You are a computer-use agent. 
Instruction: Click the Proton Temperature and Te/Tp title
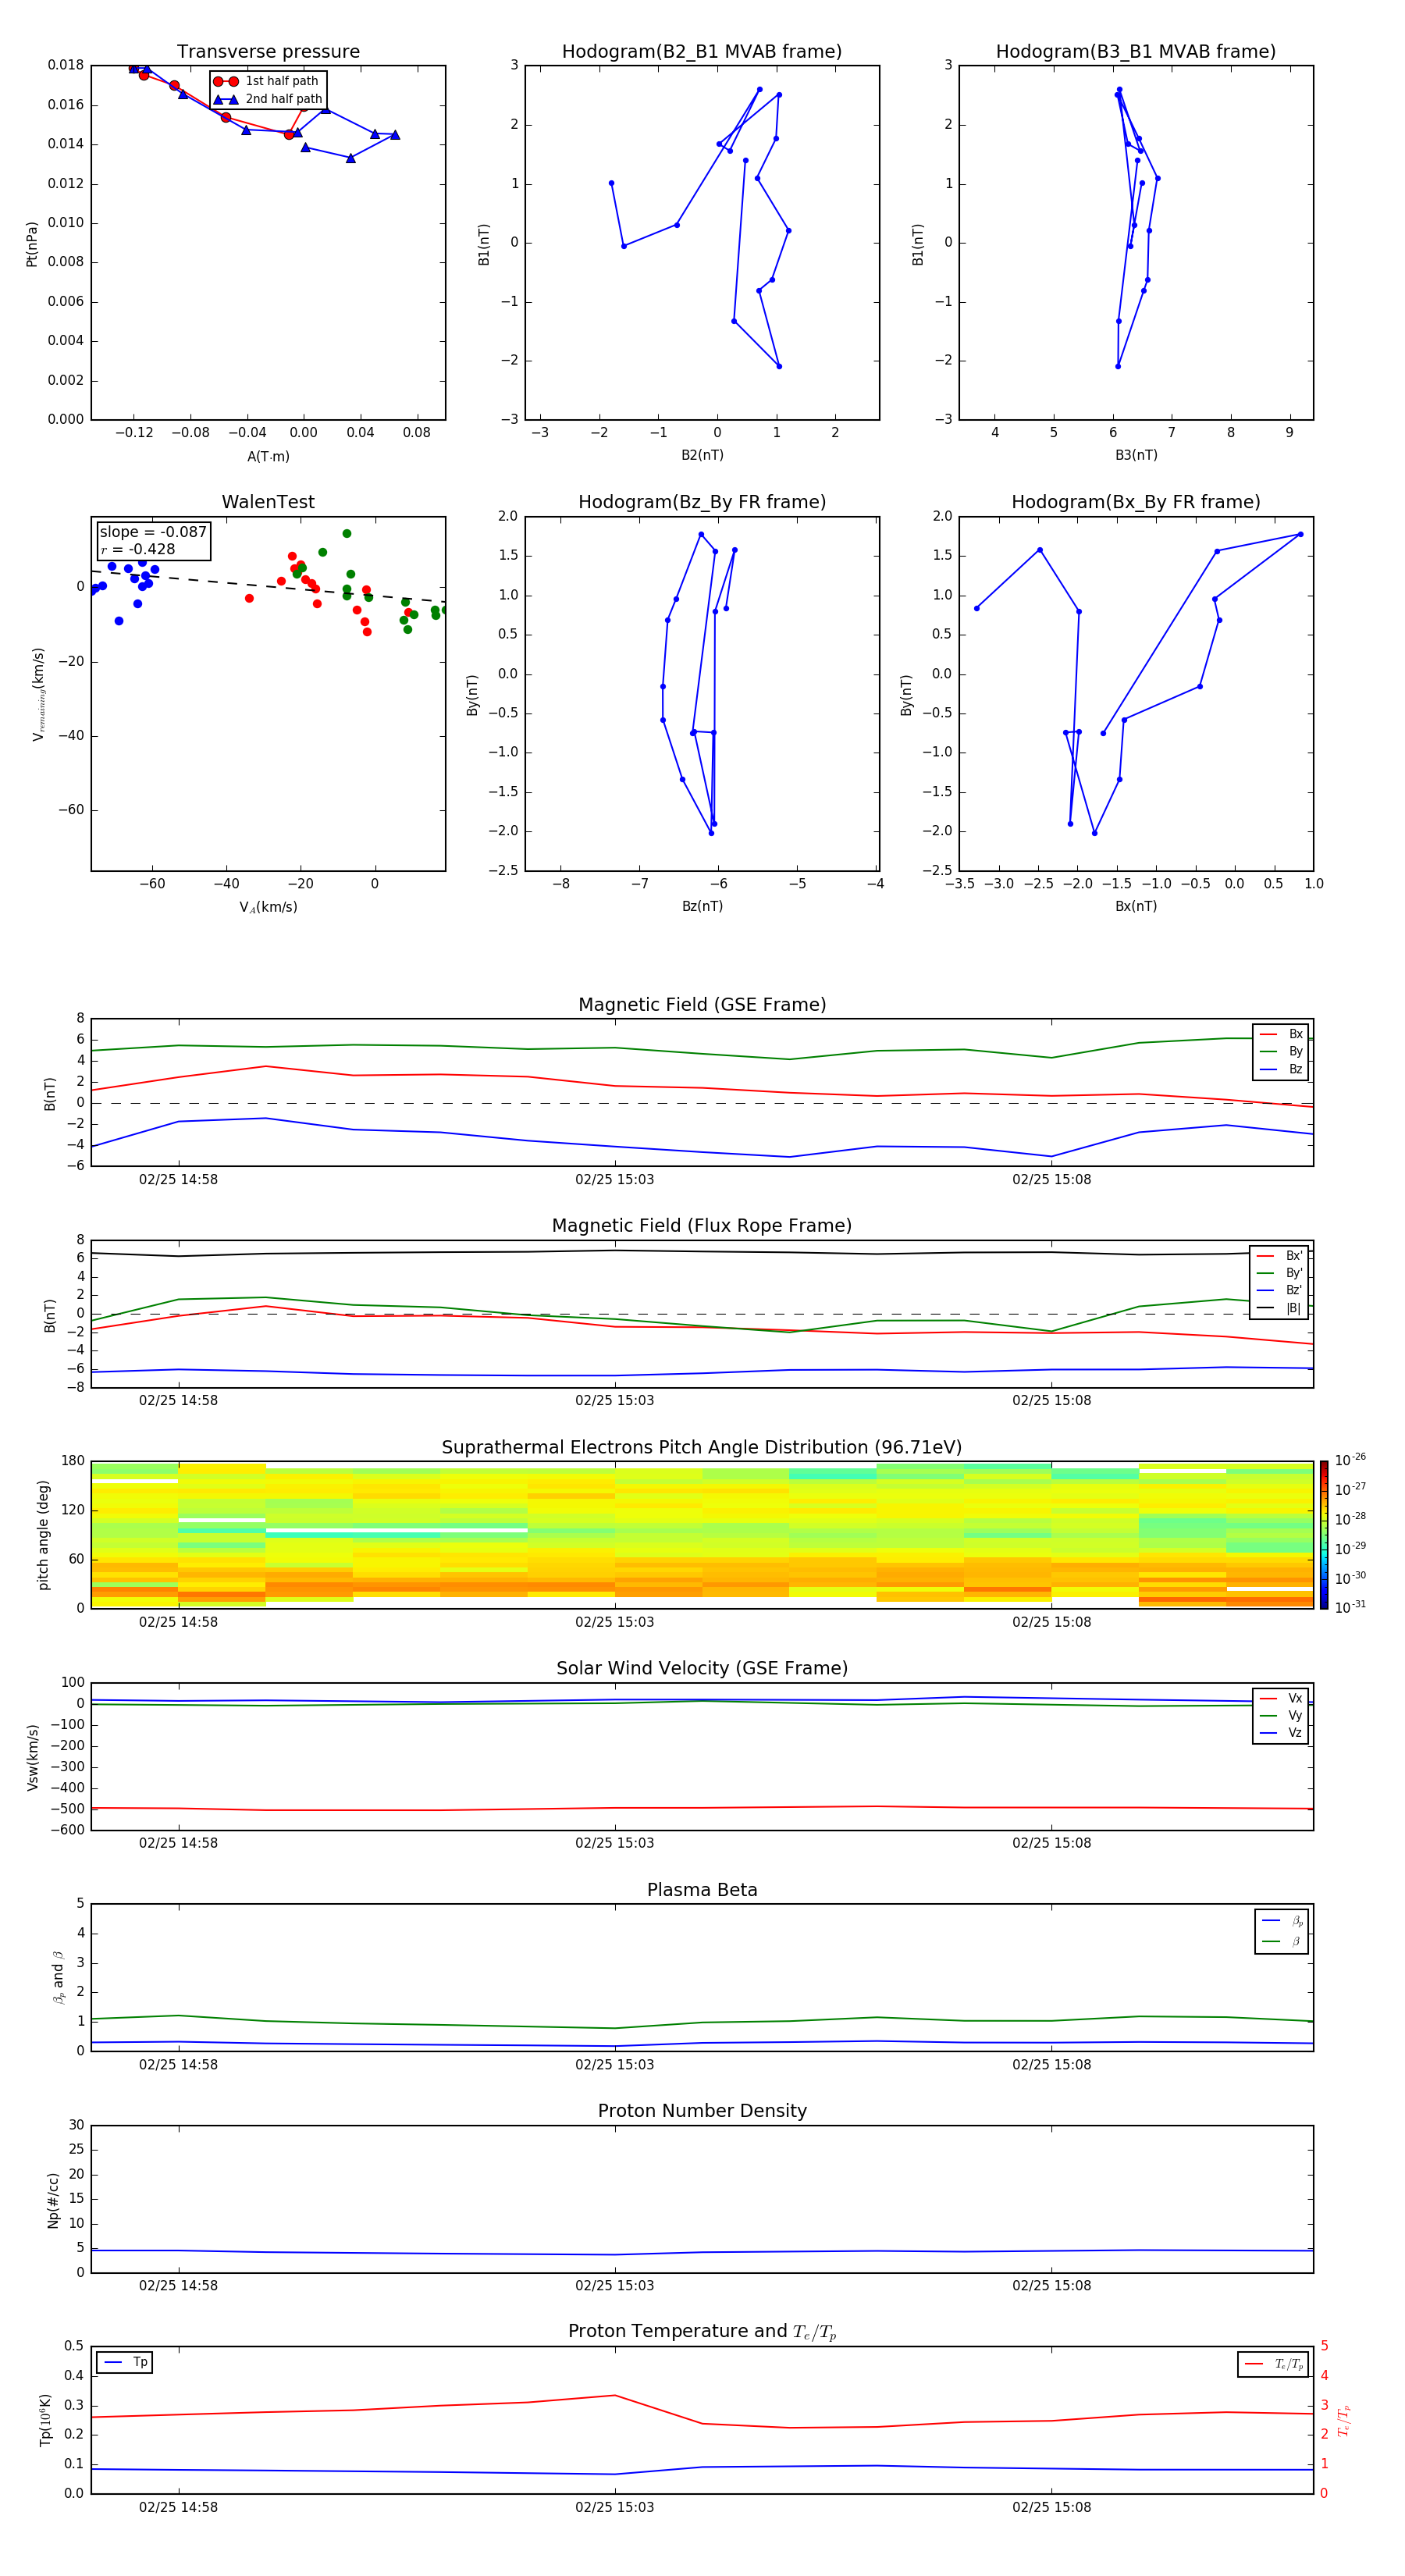(x=702, y=2332)
